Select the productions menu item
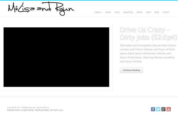Viewport: 178px width, 119px height. tap(128, 12)
